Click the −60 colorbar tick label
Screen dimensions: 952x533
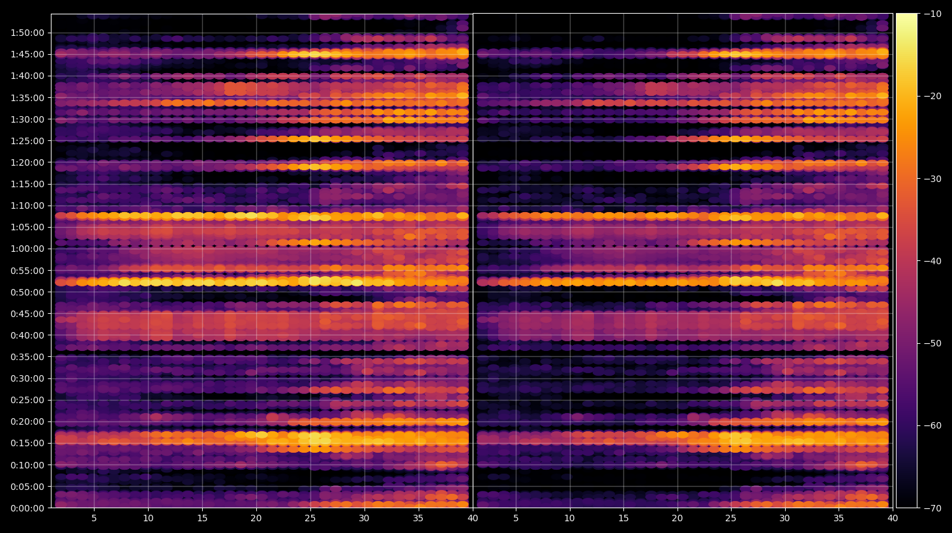pos(932,425)
